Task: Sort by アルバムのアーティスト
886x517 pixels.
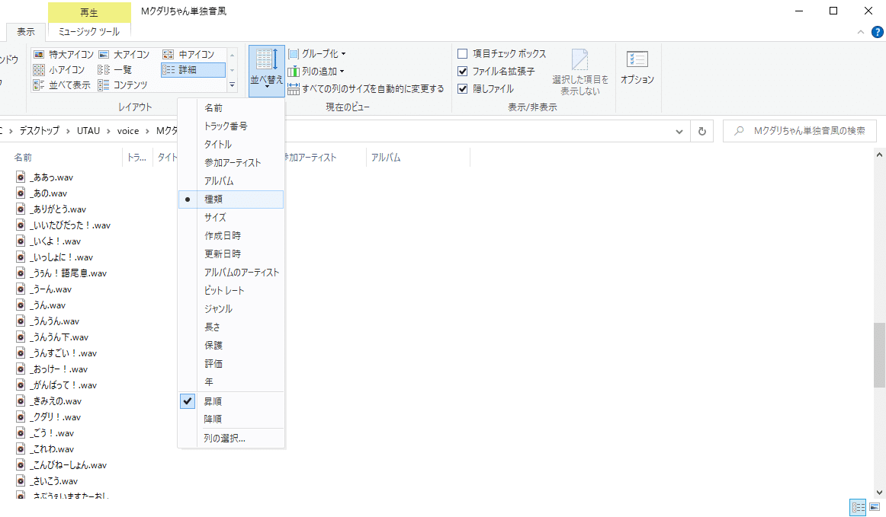Action: click(231, 272)
